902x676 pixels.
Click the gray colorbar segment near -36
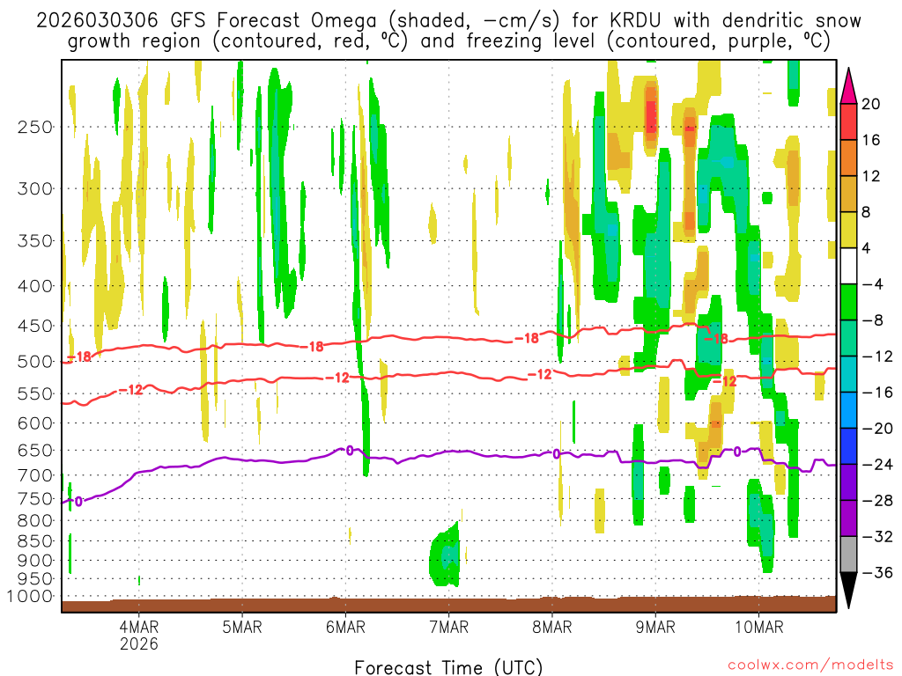[848, 555]
